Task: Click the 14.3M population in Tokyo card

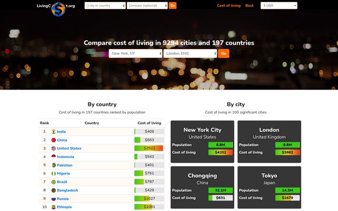Action: tap(287, 190)
